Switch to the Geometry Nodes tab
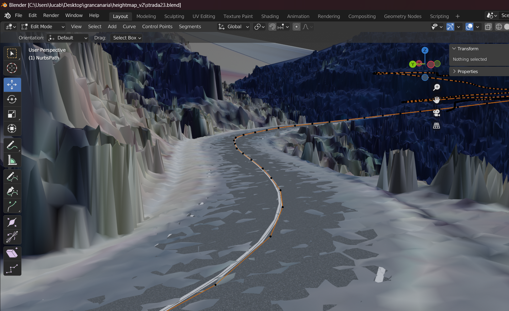Screen dimensions: 509x311 (403, 16)
